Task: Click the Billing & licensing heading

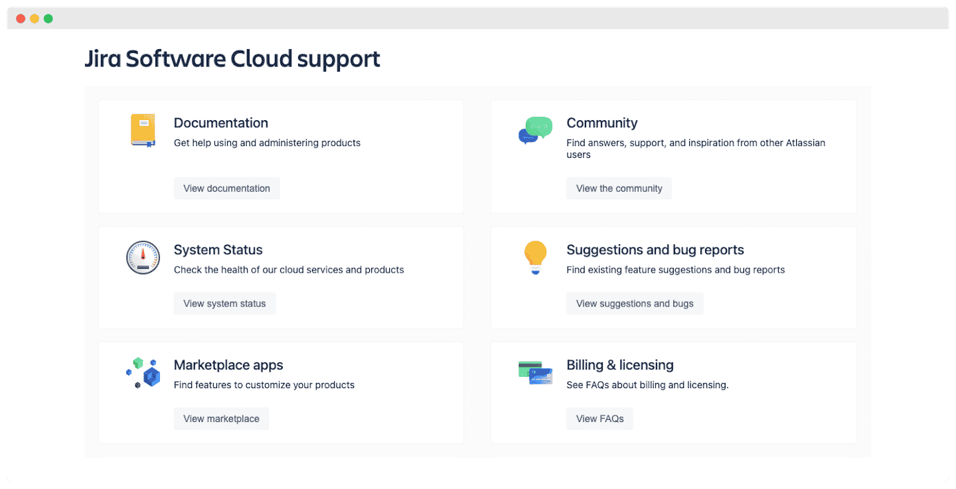Action: click(x=620, y=365)
